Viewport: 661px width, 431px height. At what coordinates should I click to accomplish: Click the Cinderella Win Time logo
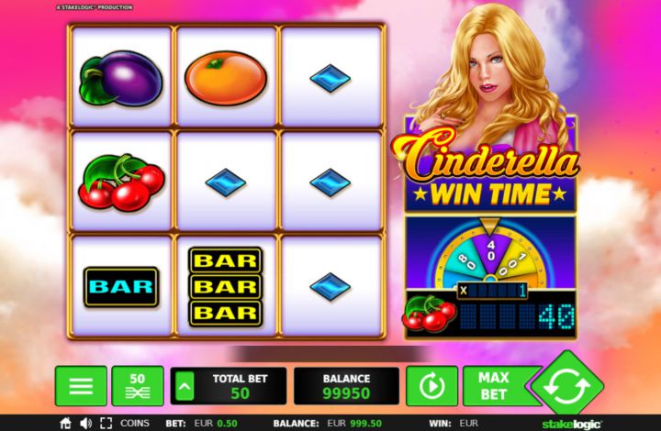[x=487, y=169]
